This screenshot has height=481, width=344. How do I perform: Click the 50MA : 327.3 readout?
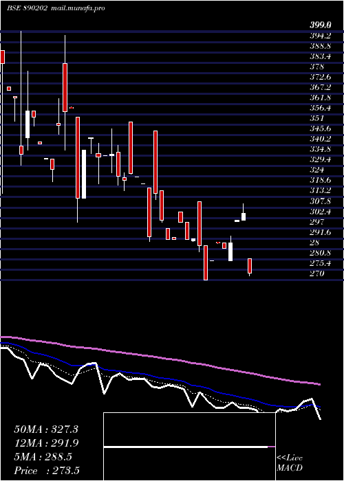46,429
